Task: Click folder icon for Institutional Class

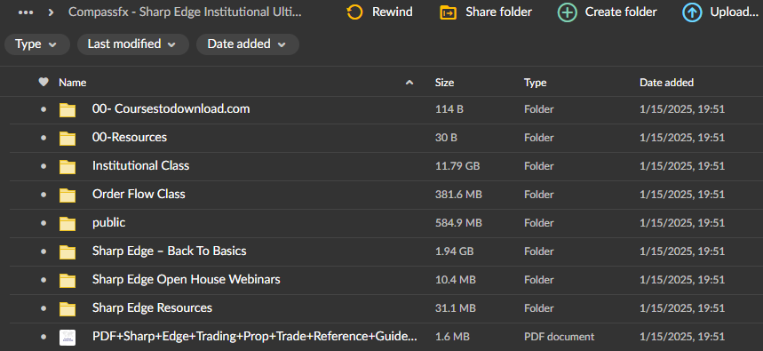Action: [68, 166]
